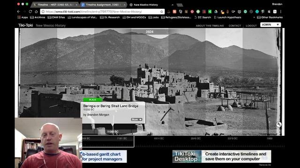Image resolution: width=300 pixels, height=168 pixels.
Task: Click ABOUT THIS TIMELINE link
Action: click(x=210, y=26)
